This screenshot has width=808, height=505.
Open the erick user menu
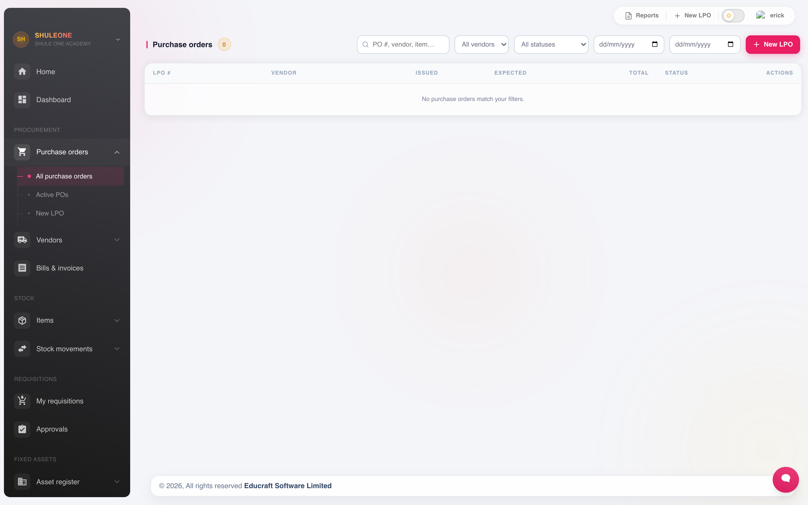[x=770, y=15]
